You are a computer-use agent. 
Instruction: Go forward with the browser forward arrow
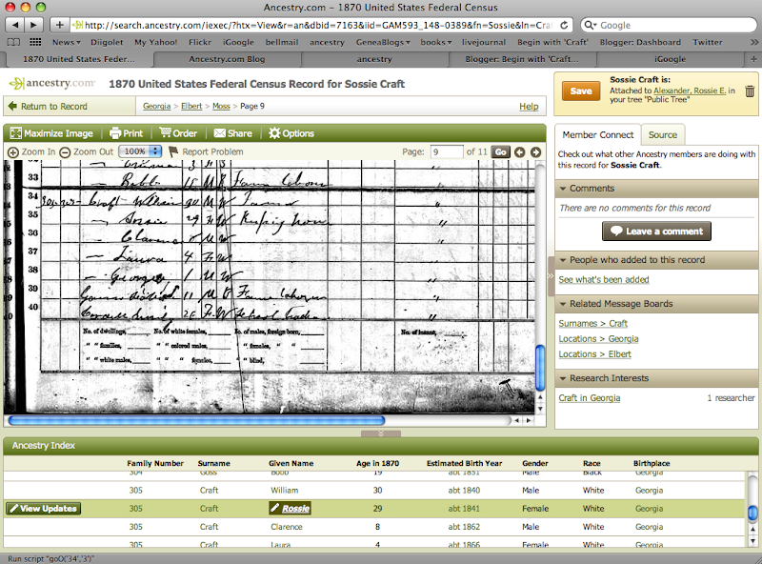click(33, 25)
